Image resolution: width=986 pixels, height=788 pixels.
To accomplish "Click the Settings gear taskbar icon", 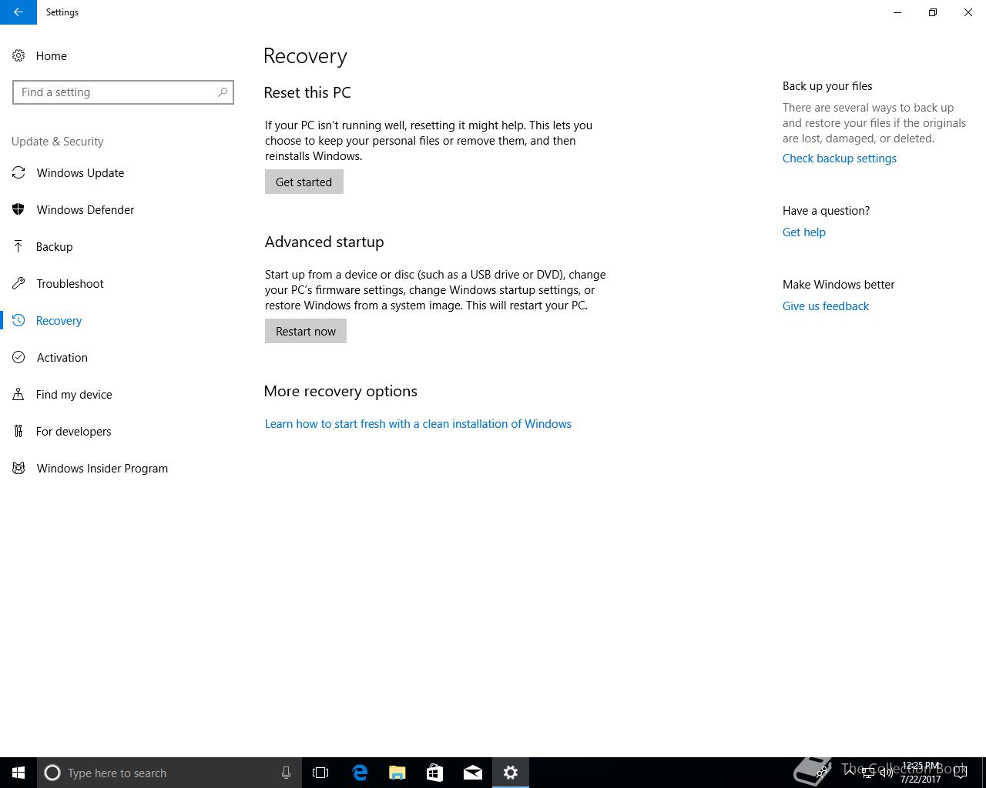I will tap(511, 773).
